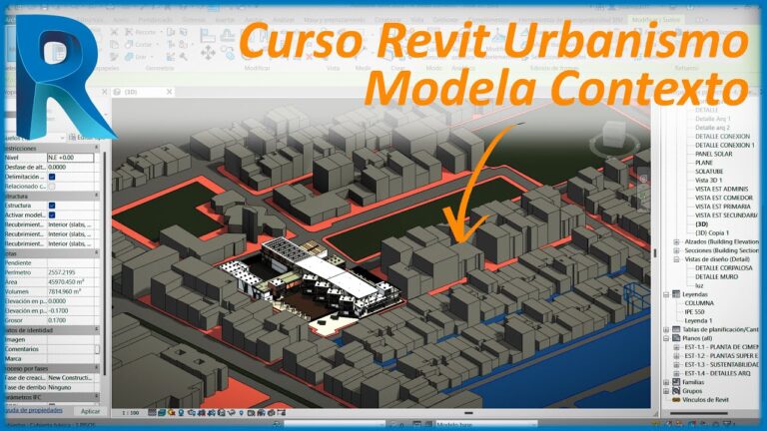
Task: Click the Grupos node icon in project browser
Action: [x=676, y=391]
